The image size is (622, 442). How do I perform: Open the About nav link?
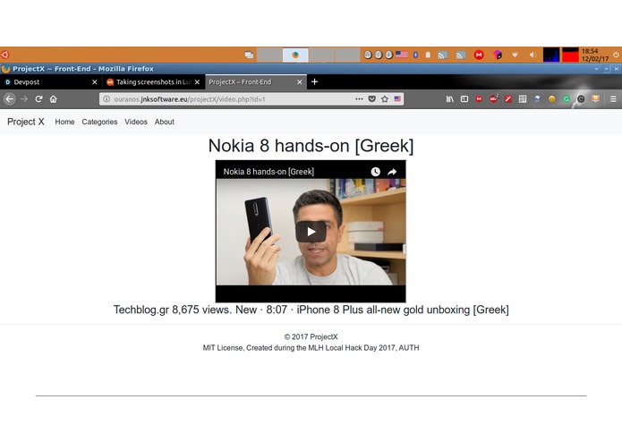(165, 122)
